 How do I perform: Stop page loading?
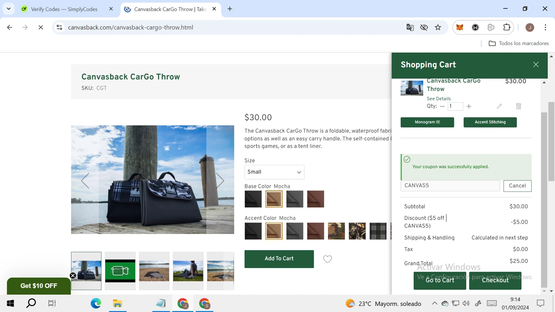[x=41, y=27]
